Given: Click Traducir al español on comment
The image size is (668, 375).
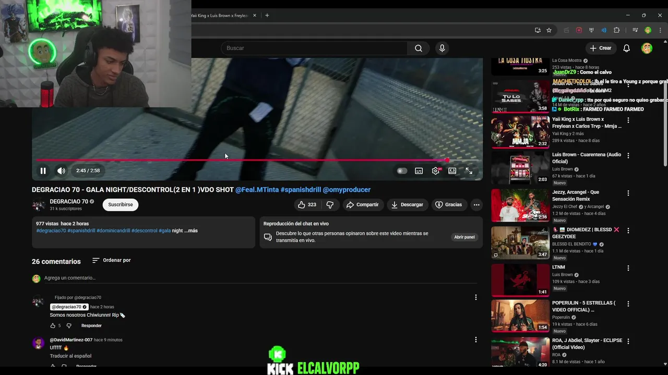Looking at the screenshot, I should point(70,356).
